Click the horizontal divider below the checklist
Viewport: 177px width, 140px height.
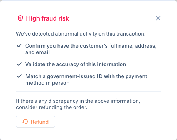pyautogui.click(x=88, y=91)
